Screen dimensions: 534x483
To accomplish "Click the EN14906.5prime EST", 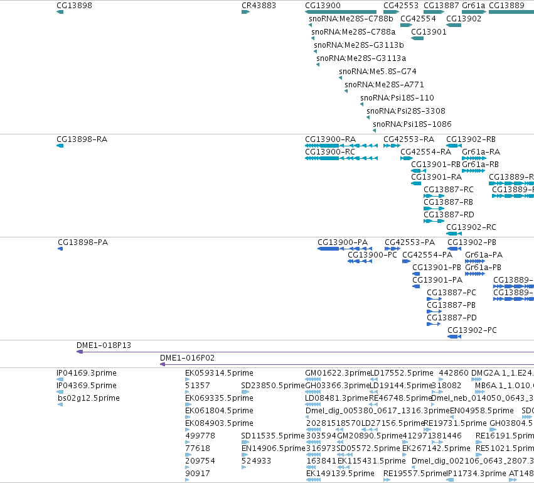I will pyautogui.click(x=245, y=455).
